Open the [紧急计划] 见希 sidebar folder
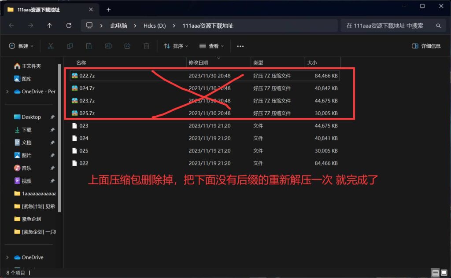This screenshot has width=451, height=278. [34, 206]
